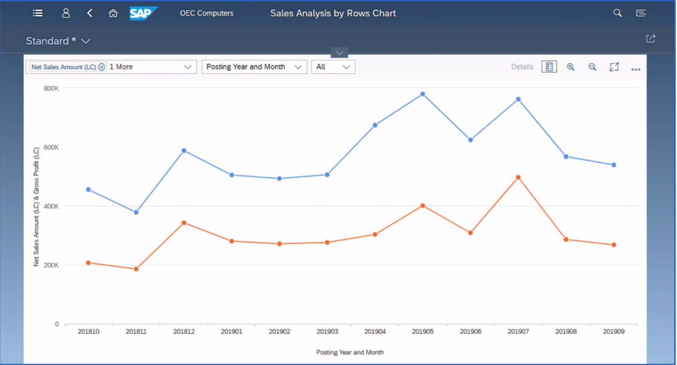
Task: Expand the collapsed header with chevron
Action: point(339,53)
